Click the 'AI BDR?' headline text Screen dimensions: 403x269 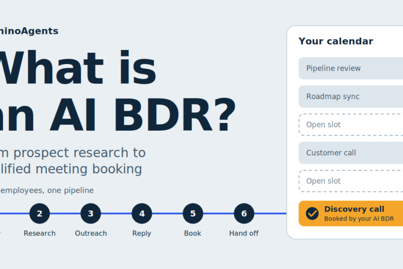coord(143,115)
